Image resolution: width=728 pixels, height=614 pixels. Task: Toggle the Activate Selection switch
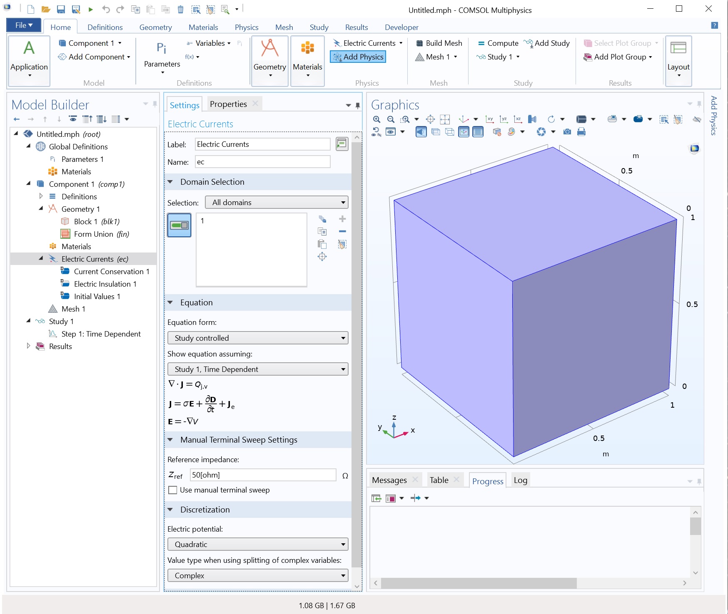(x=179, y=225)
